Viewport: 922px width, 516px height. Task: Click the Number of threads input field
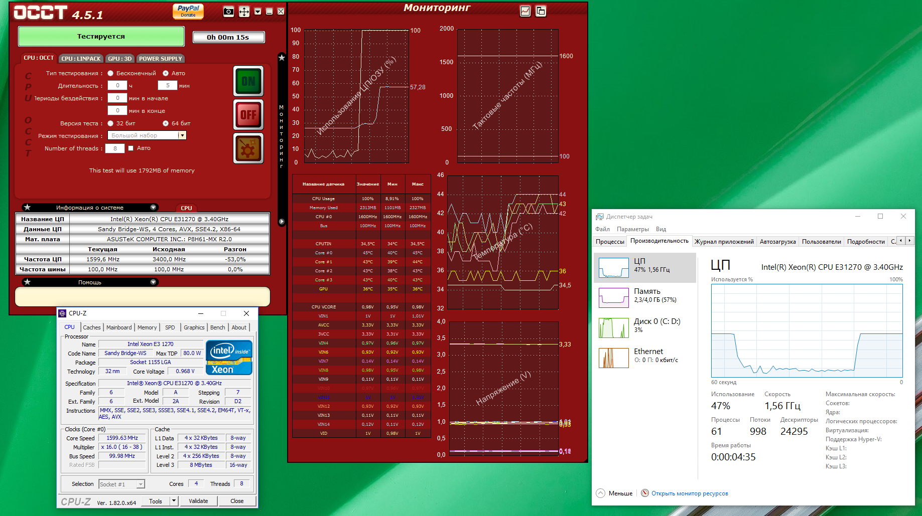[x=115, y=148]
